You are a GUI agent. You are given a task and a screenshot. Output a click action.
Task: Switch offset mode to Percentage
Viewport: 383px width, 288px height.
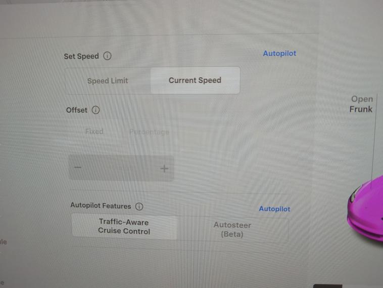click(x=149, y=132)
